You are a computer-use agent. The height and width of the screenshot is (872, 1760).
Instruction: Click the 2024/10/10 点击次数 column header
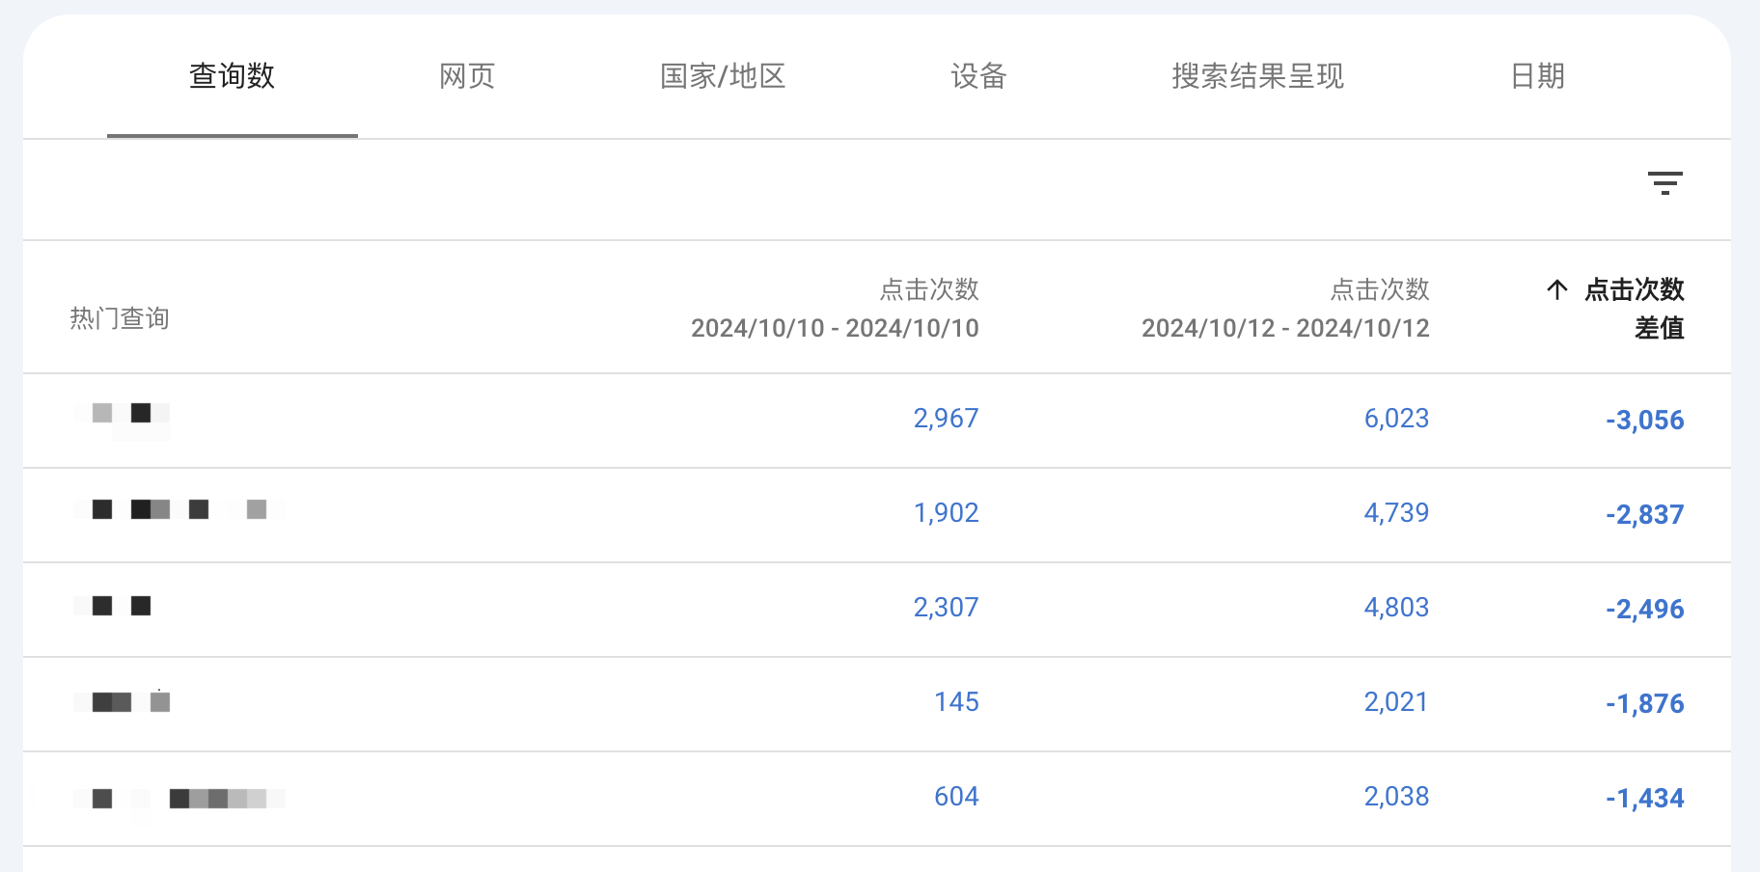(x=835, y=309)
